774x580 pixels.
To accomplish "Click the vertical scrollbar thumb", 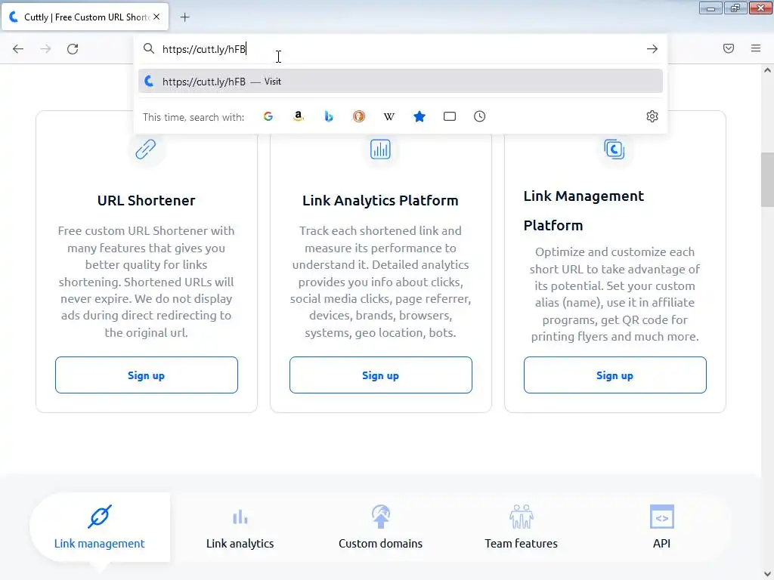I will pyautogui.click(x=767, y=180).
